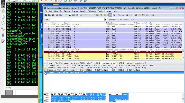The image size is (185, 103).
Task: Open a capture file folder icon
Action: [66, 15]
